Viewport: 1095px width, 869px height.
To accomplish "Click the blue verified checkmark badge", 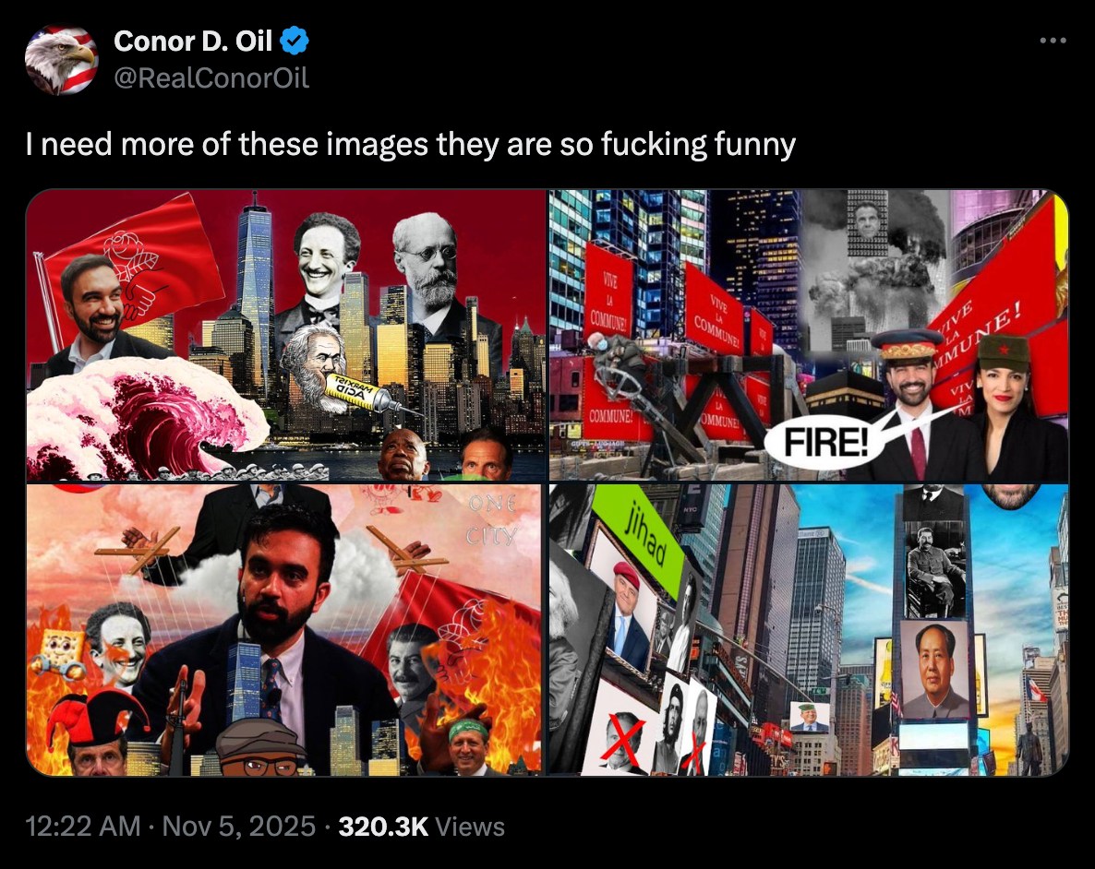I will [x=294, y=41].
